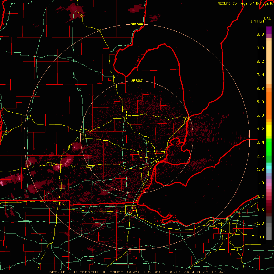Click the 7.4 value on the scale

[260, 75]
